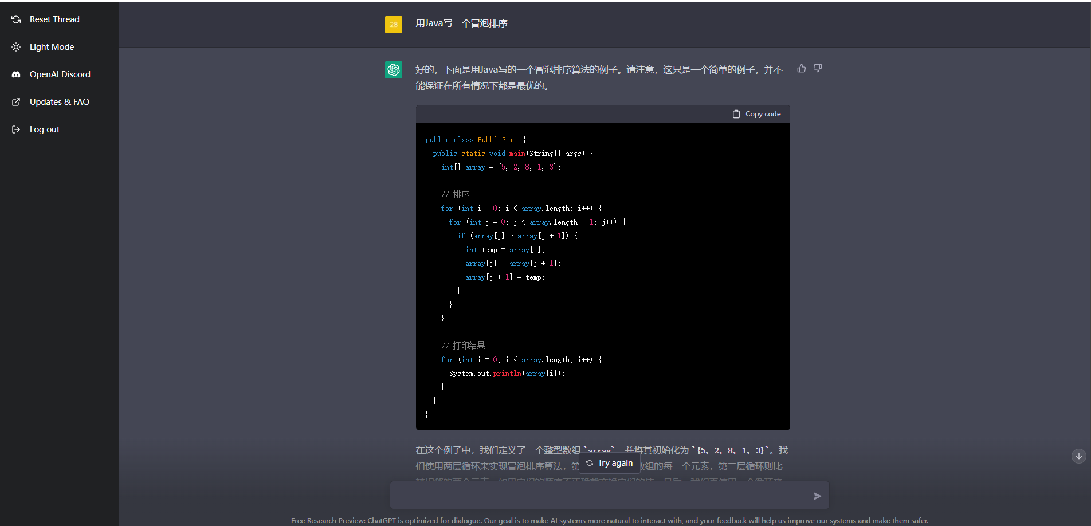Click the 'public static void main' code line
Image resolution: width=1091 pixels, height=526 pixels.
(513, 154)
